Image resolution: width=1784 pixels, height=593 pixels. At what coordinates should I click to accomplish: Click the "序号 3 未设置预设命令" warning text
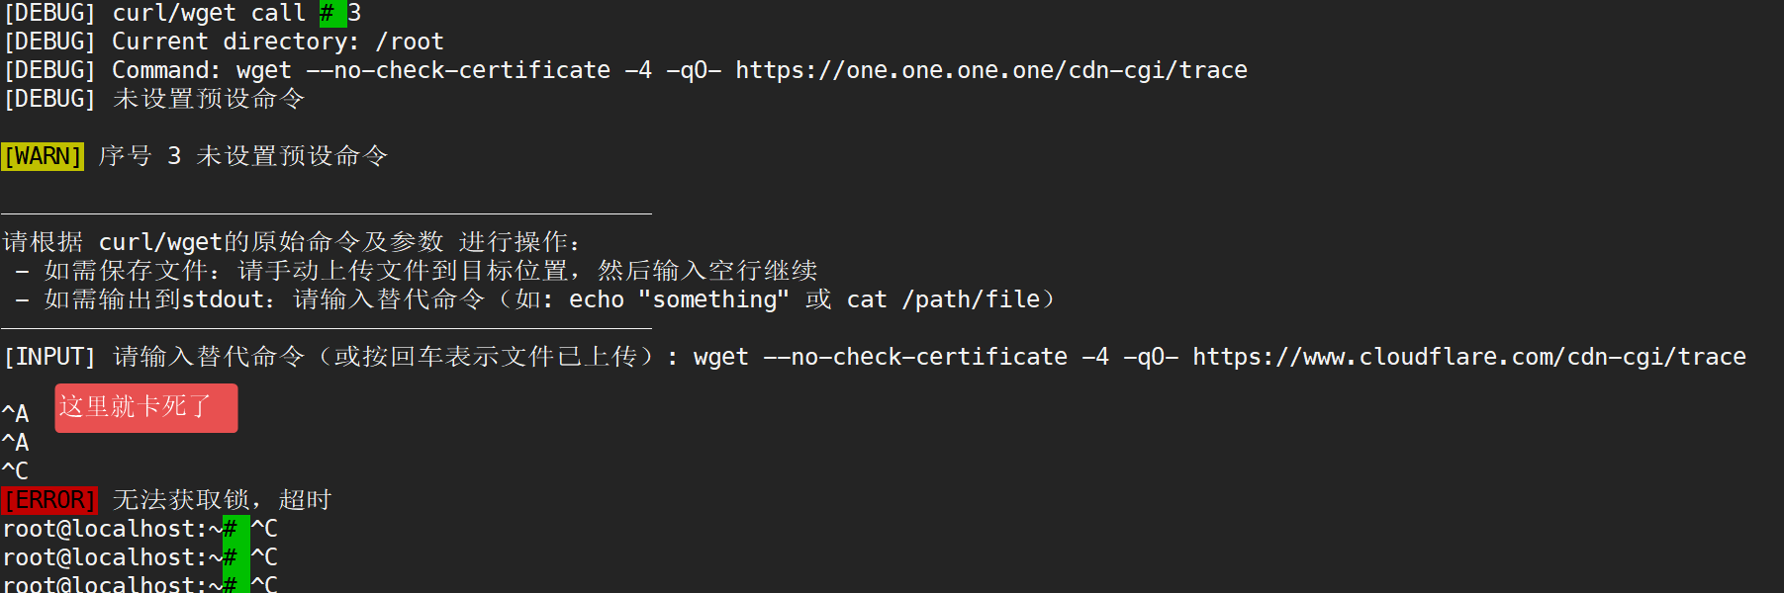(242, 156)
